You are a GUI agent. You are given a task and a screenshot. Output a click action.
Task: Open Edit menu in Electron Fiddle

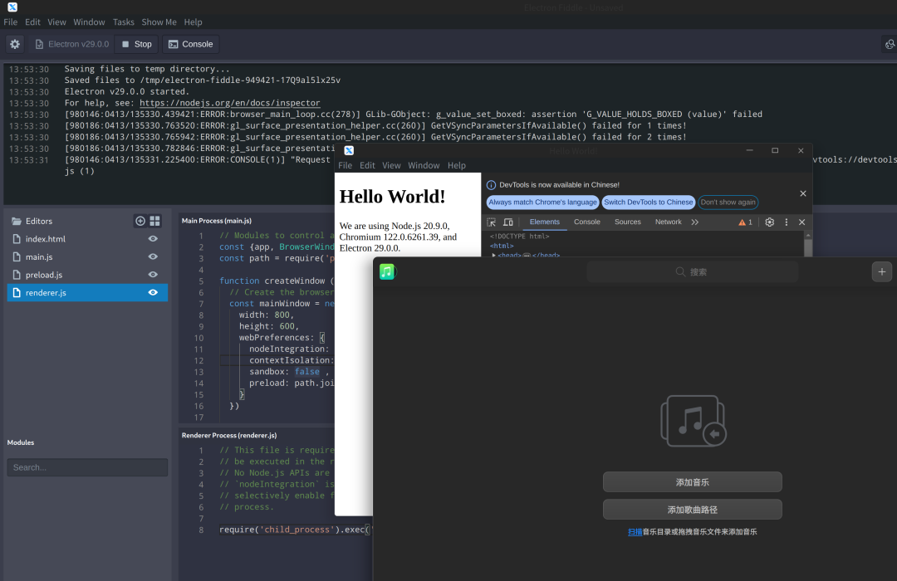tap(32, 22)
